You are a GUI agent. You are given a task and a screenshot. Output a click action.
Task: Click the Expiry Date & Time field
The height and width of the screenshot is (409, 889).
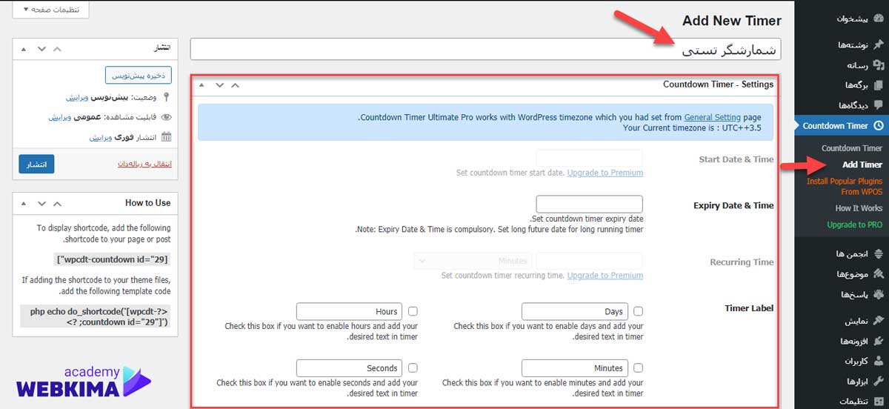[x=589, y=204]
